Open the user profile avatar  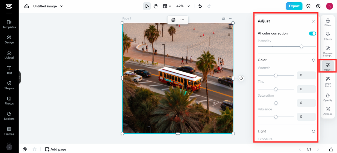329,6
